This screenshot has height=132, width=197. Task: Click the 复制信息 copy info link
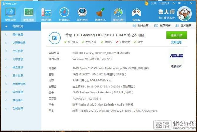point(176,42)
